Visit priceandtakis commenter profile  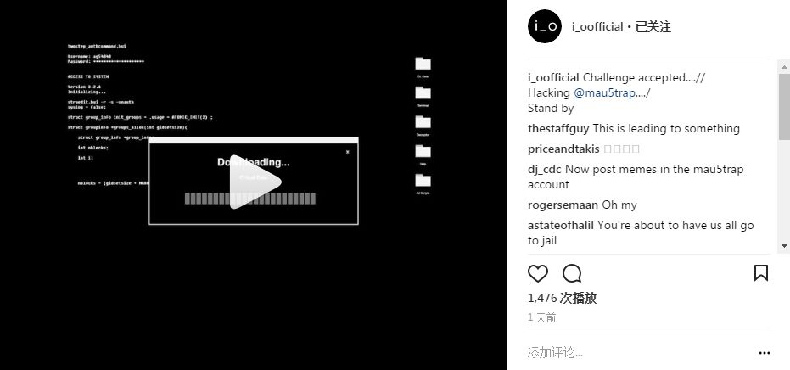[x=563, y=149]
